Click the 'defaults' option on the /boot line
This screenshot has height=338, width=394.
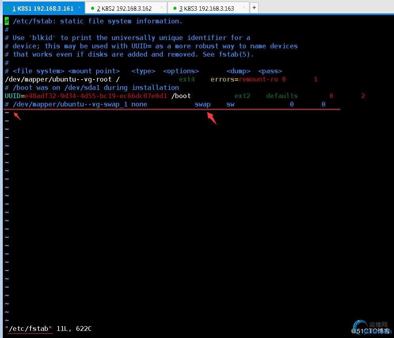pos(282,96)
